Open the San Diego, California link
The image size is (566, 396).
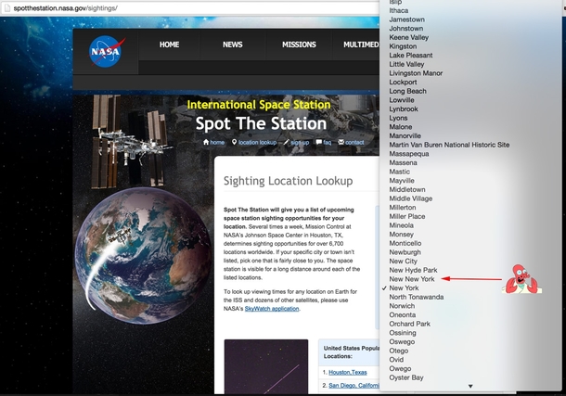354,386
